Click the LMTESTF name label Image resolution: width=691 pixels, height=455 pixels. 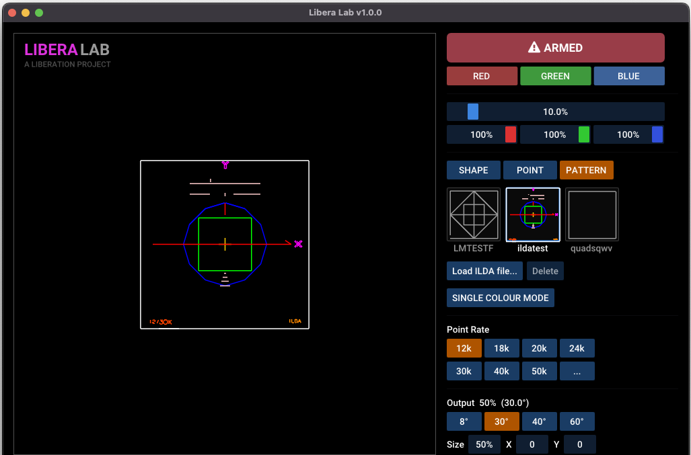(x=473, y=248)
